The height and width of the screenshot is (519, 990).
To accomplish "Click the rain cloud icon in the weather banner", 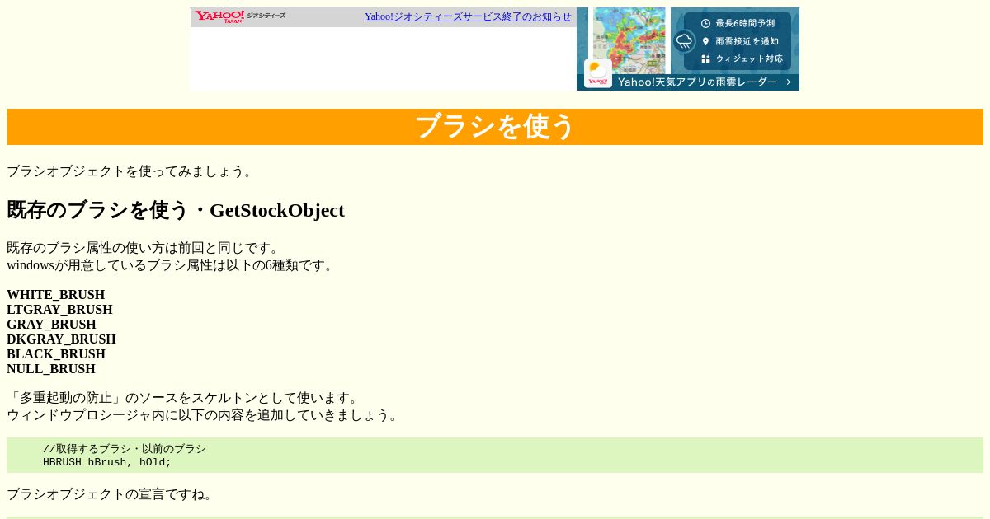I will pyautogui.click(x=684, y=41).
